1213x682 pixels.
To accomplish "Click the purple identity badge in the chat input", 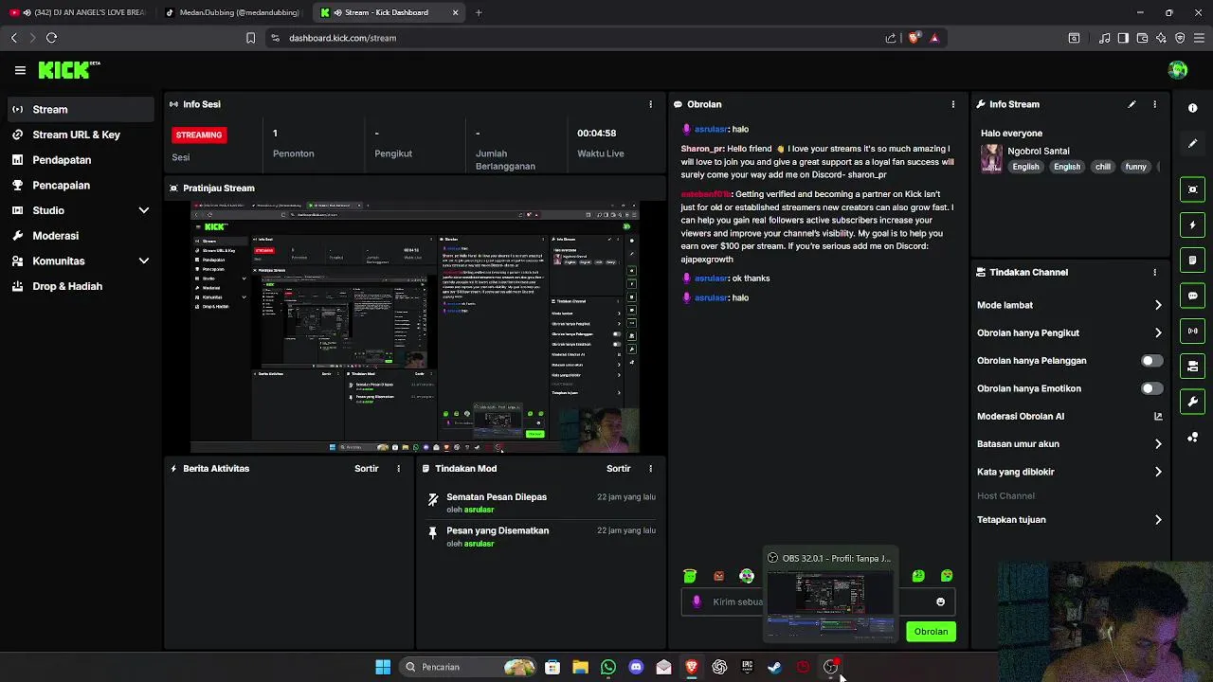I will click(697, 601).
